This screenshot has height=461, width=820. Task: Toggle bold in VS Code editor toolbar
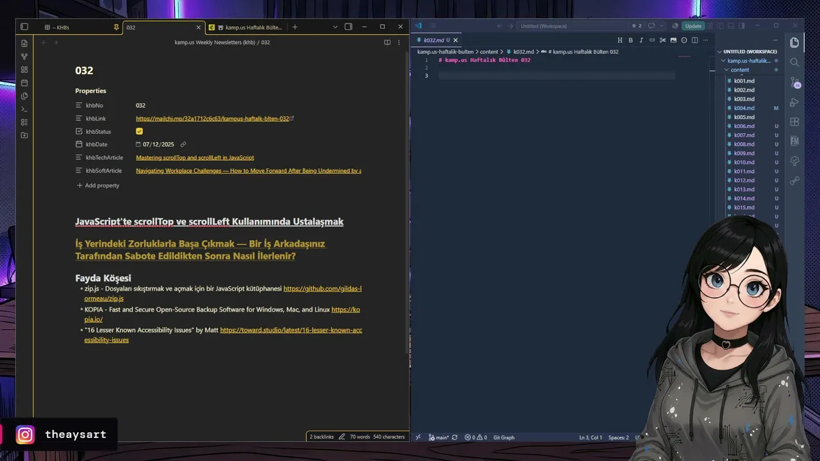click(630, 40)
